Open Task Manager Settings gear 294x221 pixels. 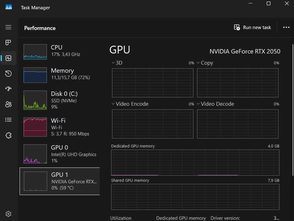[8, 214]
